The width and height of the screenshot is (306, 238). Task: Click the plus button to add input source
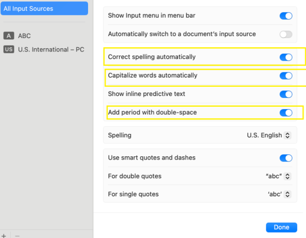[x=4, y=236]
